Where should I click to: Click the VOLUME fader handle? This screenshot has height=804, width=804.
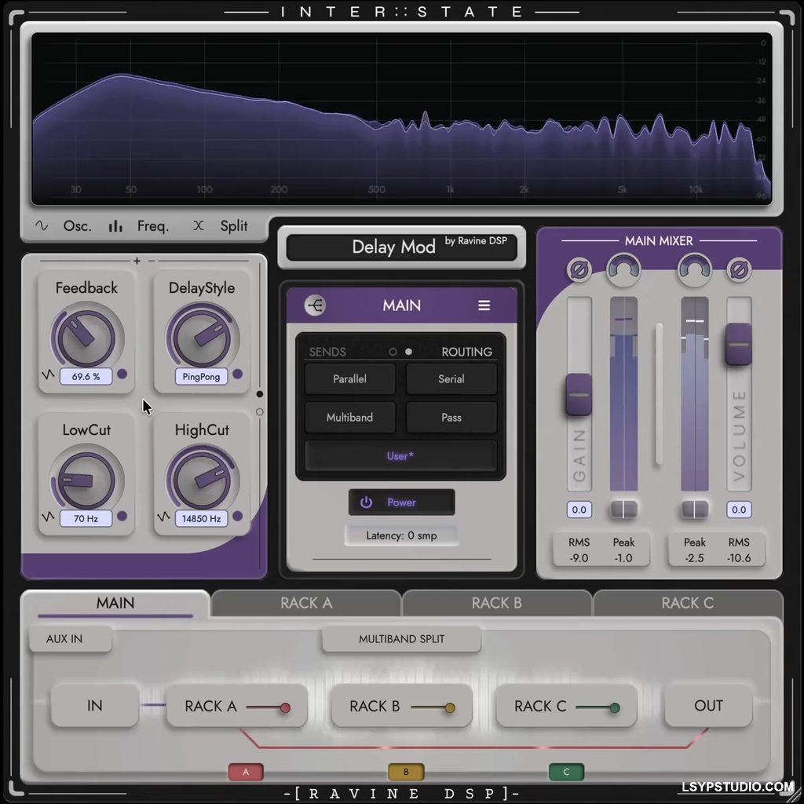coord(739,344)
